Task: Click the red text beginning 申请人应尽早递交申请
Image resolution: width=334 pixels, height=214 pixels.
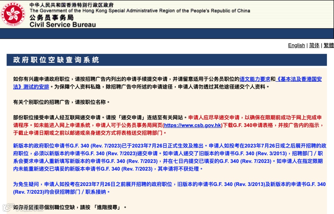Action: coord(168,125)
